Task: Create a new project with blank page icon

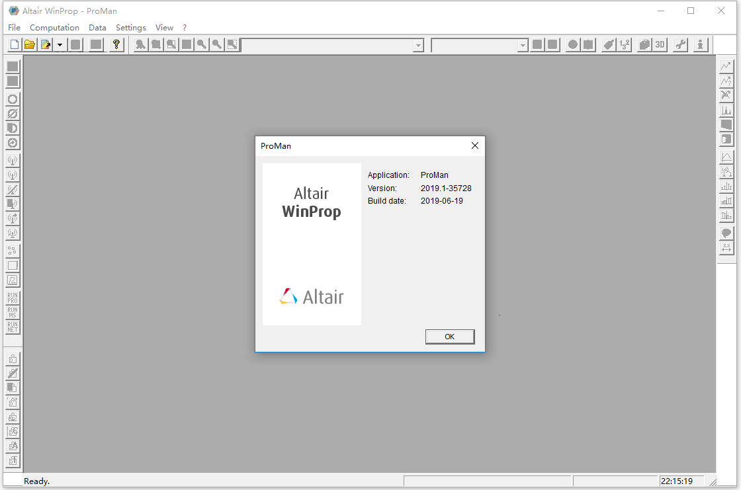Action: coord(14,45)
